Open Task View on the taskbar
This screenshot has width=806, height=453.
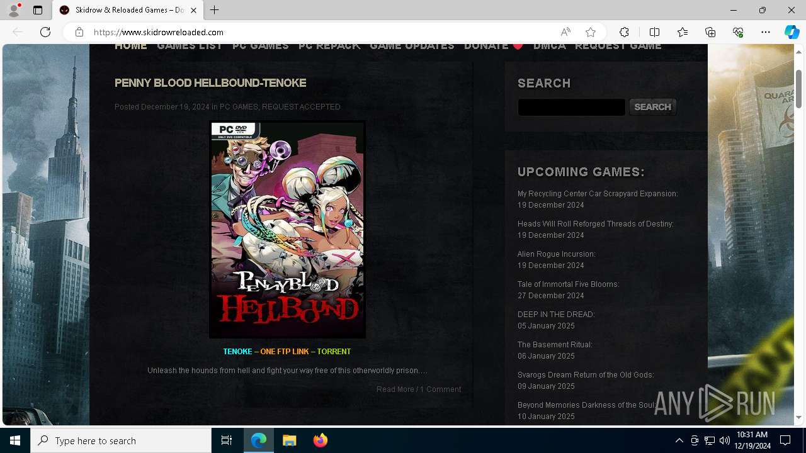point(227,440)
